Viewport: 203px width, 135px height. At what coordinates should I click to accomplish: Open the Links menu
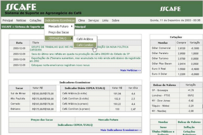(105, 20)
